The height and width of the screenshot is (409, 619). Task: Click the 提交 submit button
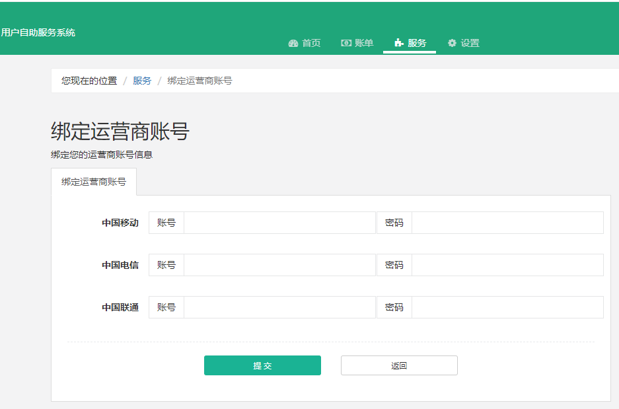pos(262,365)
